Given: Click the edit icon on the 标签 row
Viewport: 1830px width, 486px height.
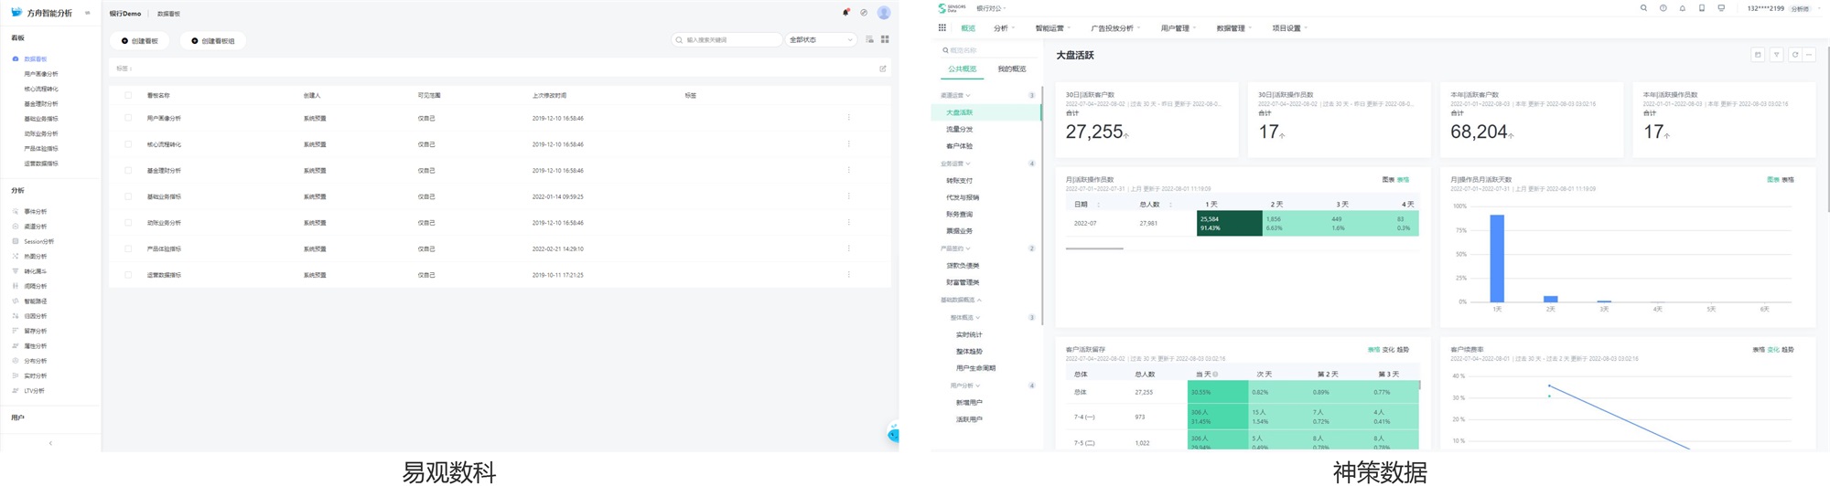Looking at the screenshot, I should pyautogui.click(x=883, y=69).
